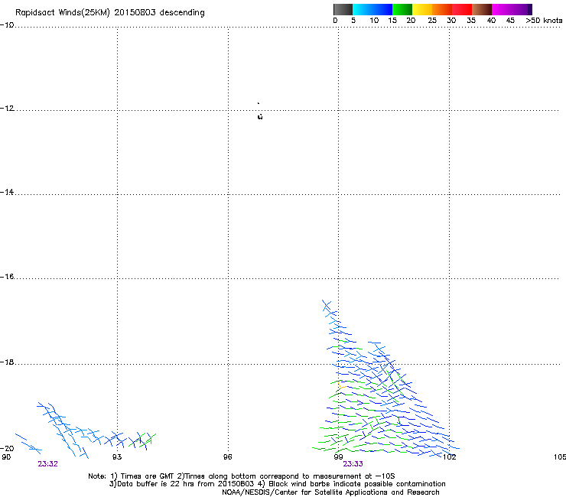Image resolution: width=566 pixels, height=497 pixels.
Task: Click the -12 latitude axis label
Action: coord(7,109)
